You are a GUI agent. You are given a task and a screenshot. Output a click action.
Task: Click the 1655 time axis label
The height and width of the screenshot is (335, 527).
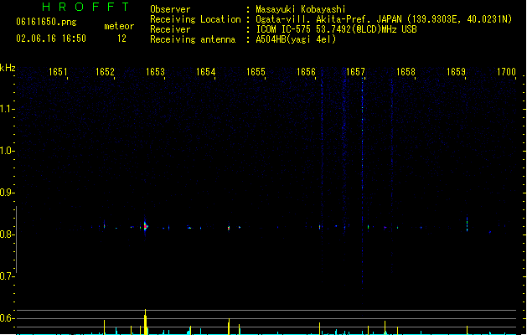pos(256,72)
